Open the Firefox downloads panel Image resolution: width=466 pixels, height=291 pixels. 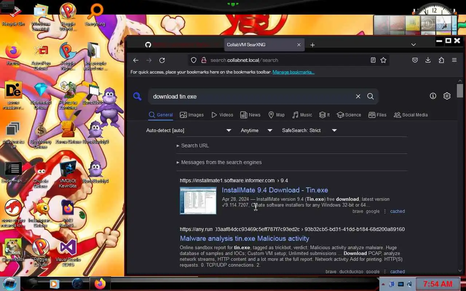coord(428,60)
